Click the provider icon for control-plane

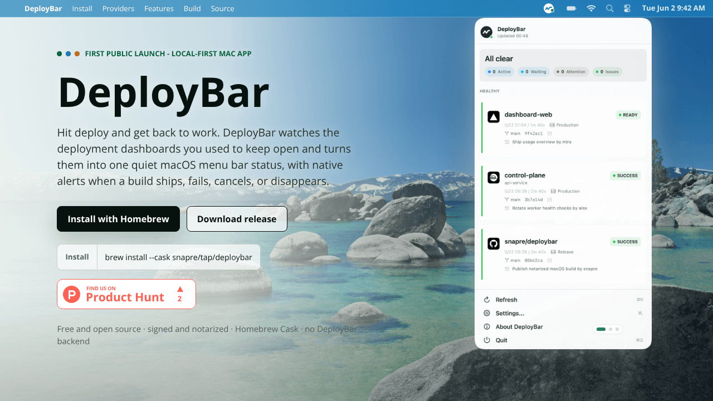(x=494, y=178)
